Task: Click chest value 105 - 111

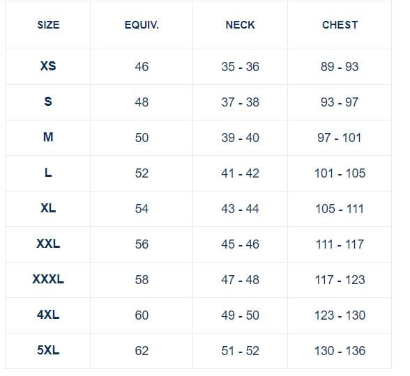Action: coord(340,209)
